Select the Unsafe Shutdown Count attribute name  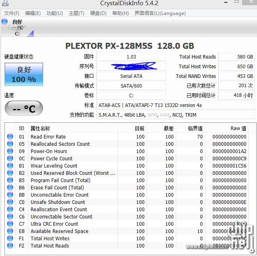pos(58,202)
